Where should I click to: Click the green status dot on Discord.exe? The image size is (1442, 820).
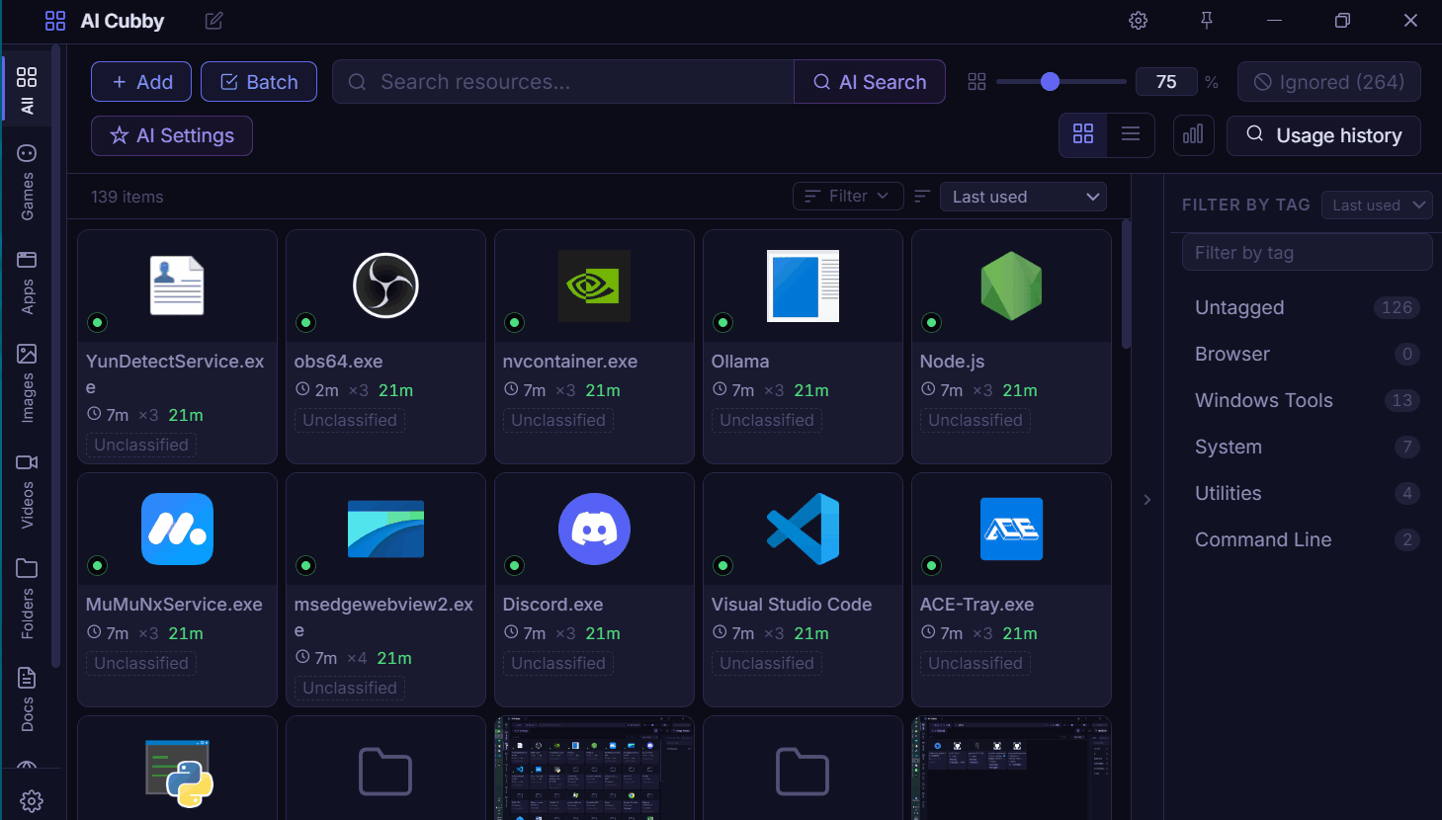pyautogui.click(x=515, y=565)
